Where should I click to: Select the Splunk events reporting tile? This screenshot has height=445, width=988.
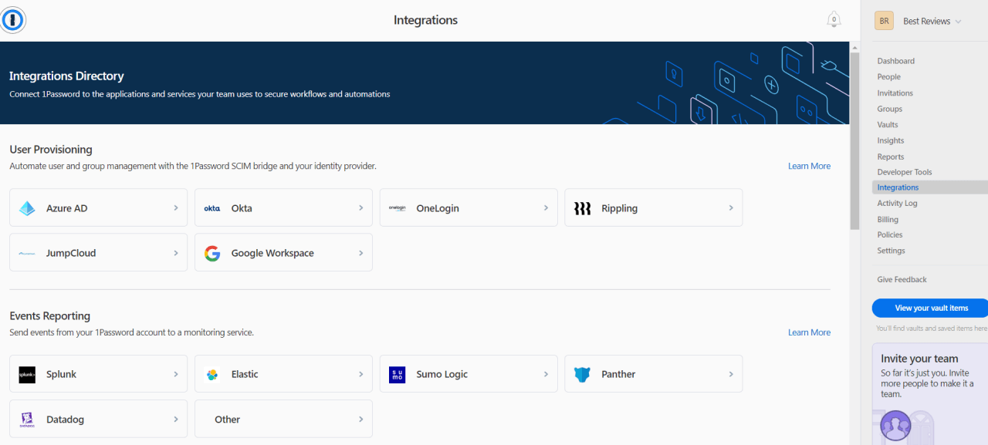pyautogui.click(x=98, y=373)
